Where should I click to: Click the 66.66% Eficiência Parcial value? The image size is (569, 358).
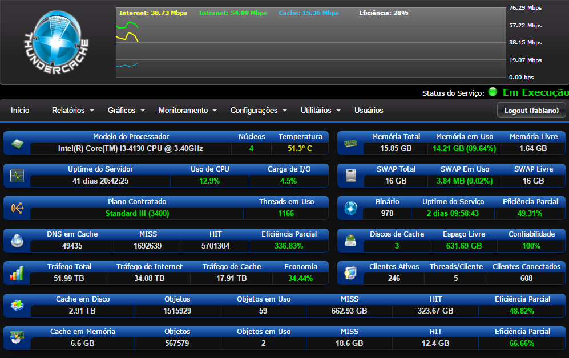click(x=522, y=343)
